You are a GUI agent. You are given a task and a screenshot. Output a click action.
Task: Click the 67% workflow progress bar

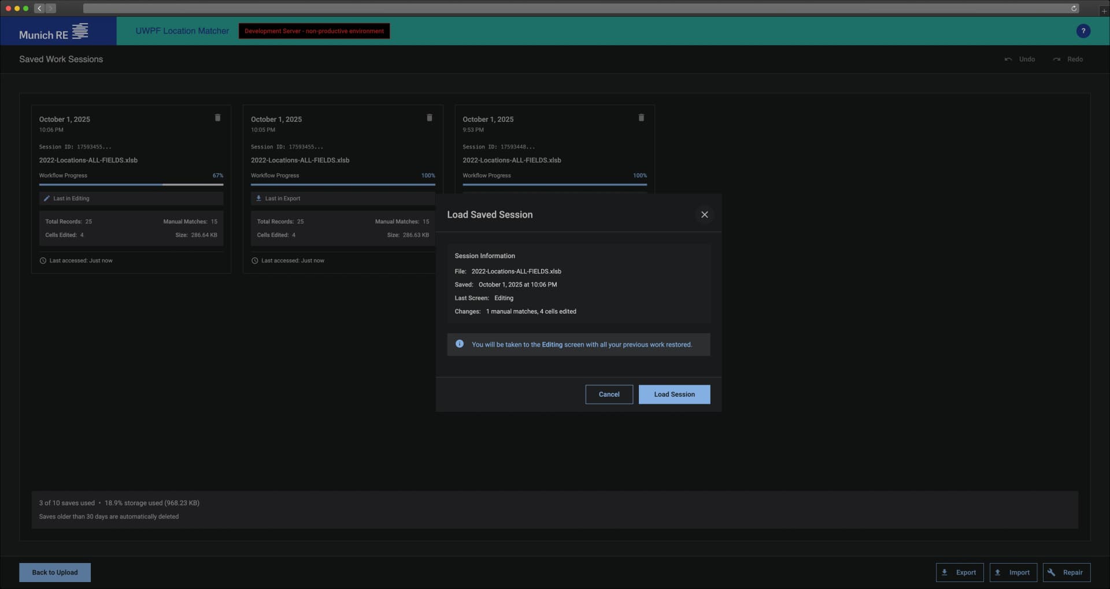pos(131,185)
